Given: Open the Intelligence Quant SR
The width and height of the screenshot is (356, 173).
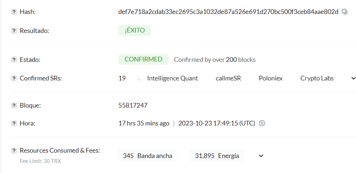Looking at the screenshot, I should [172, 78].
